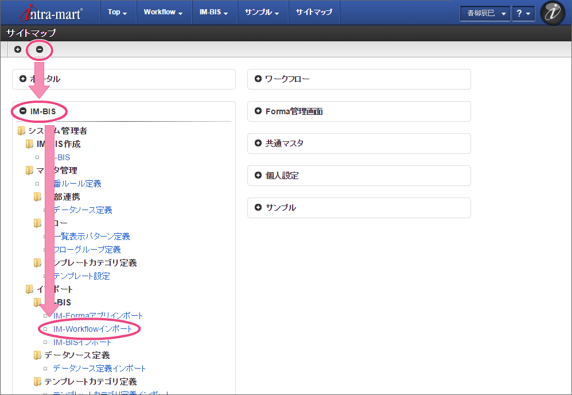The height and width of the screenshot is (395, 572).
Task: Click the データソース定義 folder icon
Action: [x=37, y=355]
